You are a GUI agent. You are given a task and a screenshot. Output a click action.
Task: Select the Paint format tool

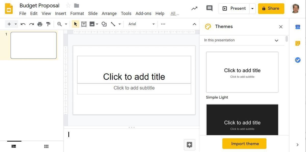click(48, 24)
